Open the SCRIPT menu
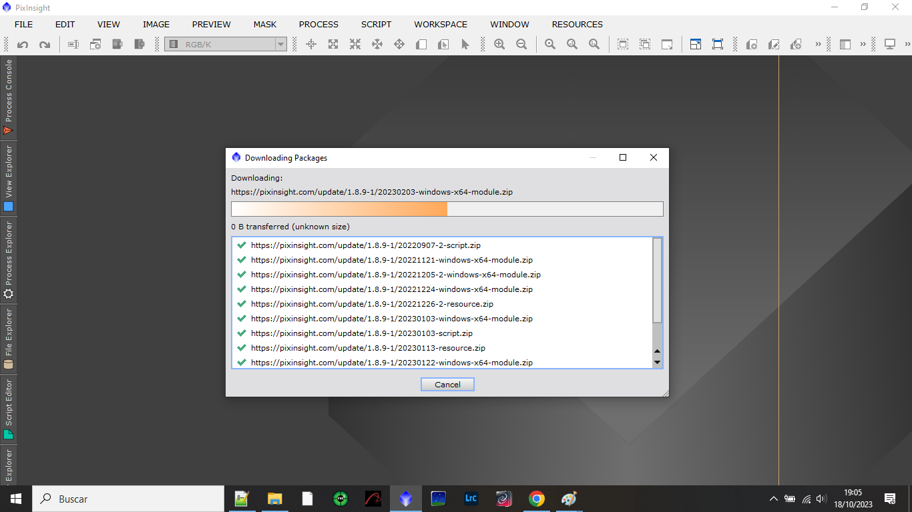The image size is (912, 512). (x=377, y=24)
